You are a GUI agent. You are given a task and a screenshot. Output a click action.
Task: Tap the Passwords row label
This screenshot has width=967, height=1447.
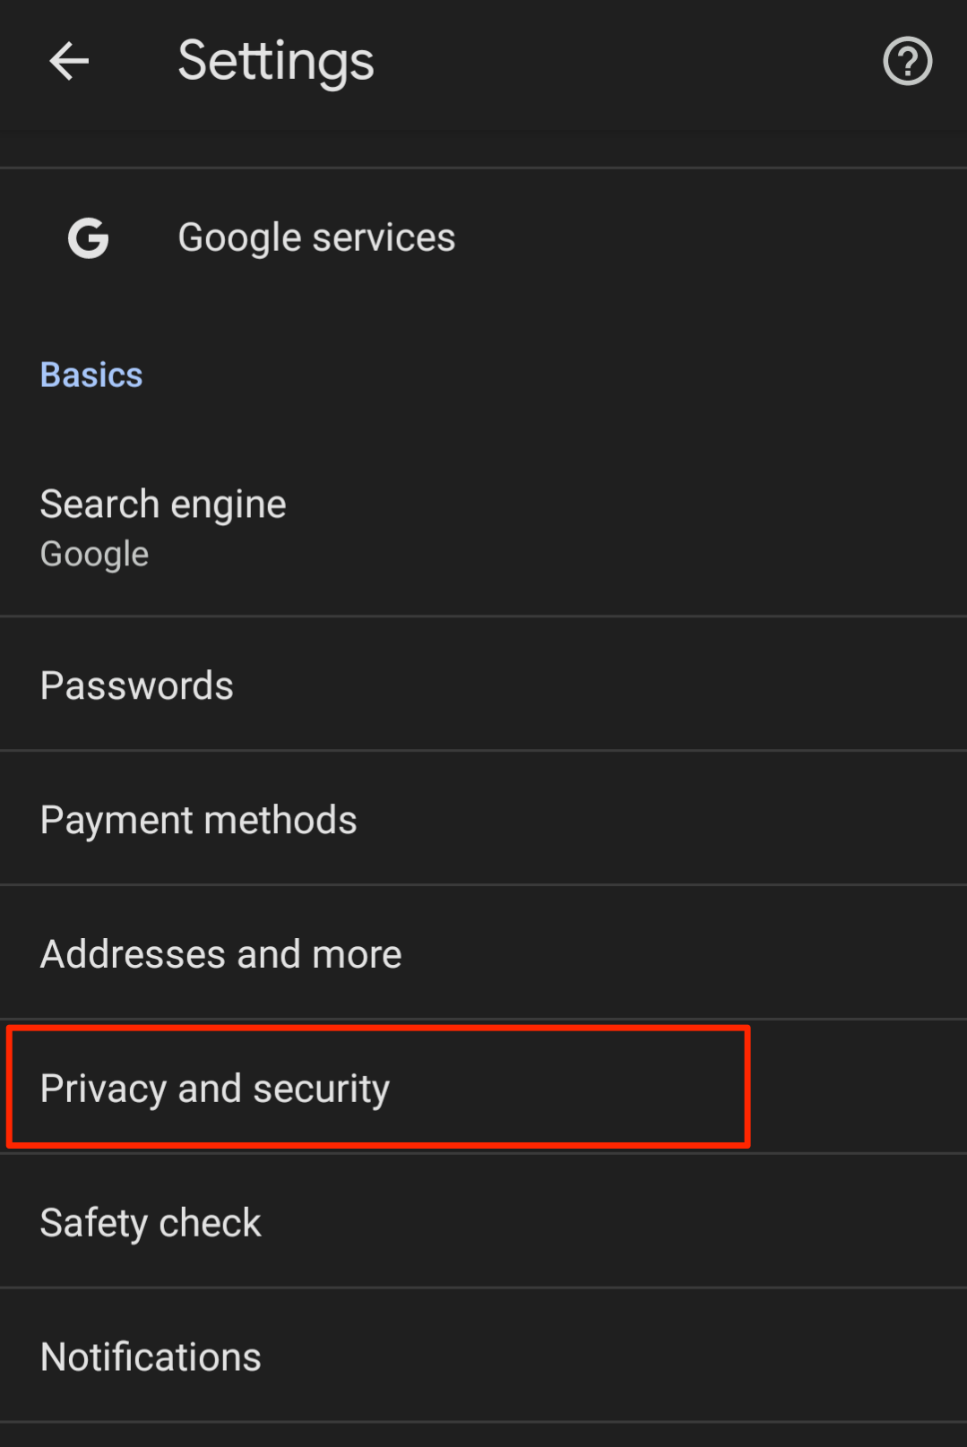point(136,684)
